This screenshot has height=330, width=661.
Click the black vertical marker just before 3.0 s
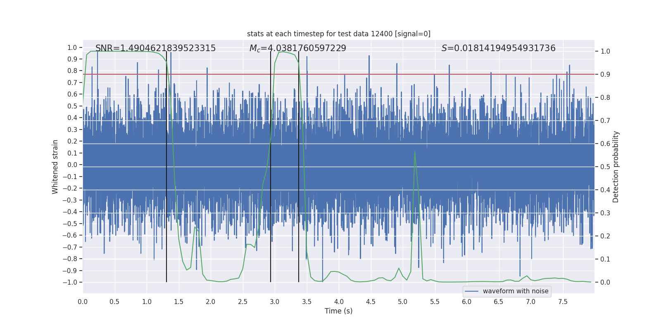click(x=271, y=167)
